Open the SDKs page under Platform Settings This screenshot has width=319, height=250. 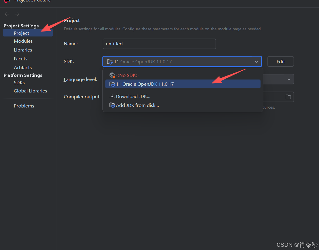(x=19, y=82)
